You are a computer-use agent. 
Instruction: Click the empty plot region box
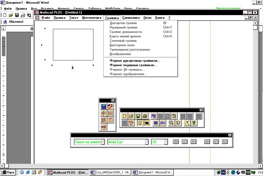tap(73, 45)
